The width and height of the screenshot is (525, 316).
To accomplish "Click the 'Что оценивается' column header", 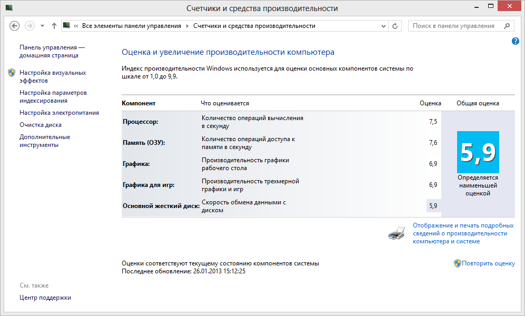I will pyautogui.click(x=225, y=103).
